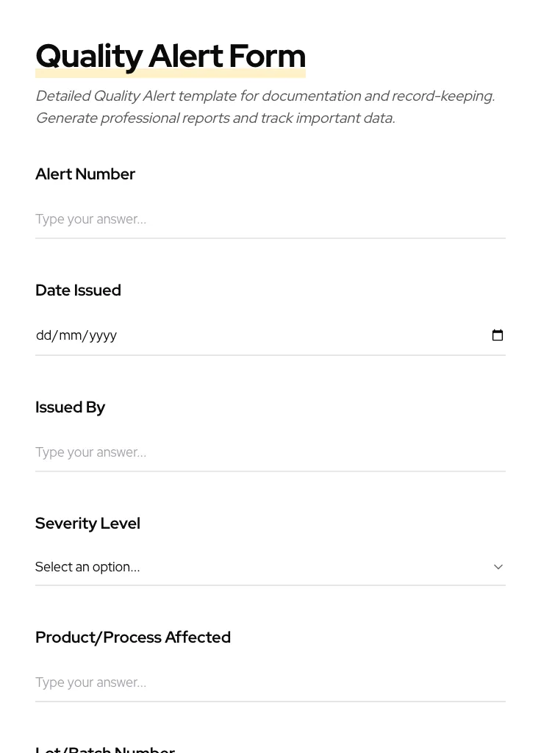This screenshot has width=541, height=753.
Task: Click the Product/Process Affected label
Action: click(x=133, y=638)
